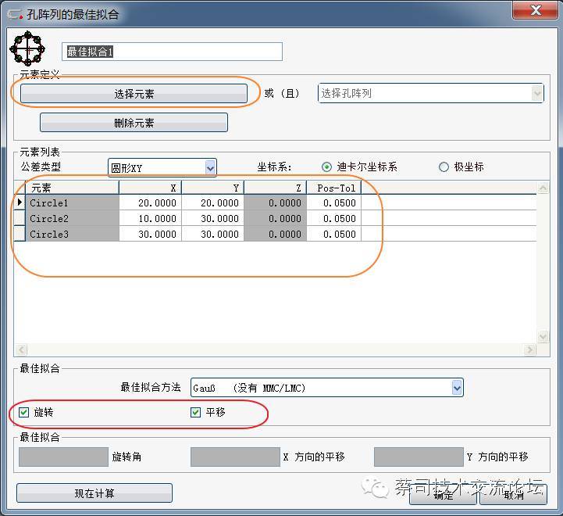
Task: Open the 最佳拟合方法 Gauß dropdown
Action: click(326, 388)
